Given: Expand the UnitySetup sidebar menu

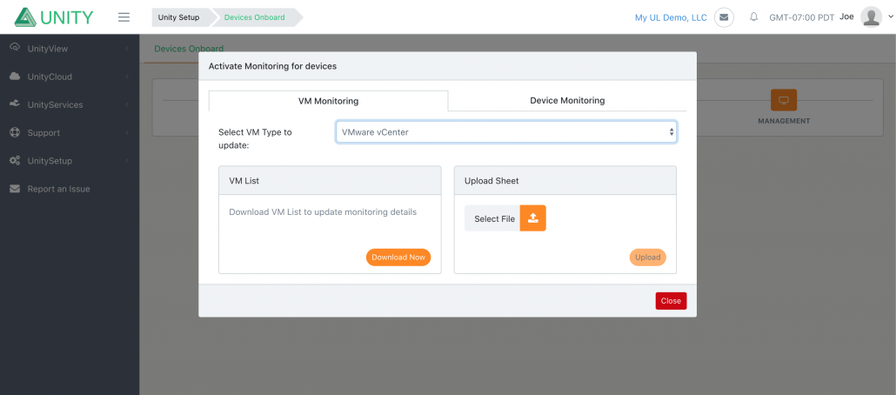Looking at the screenshot, I should (x=70, y=161).
